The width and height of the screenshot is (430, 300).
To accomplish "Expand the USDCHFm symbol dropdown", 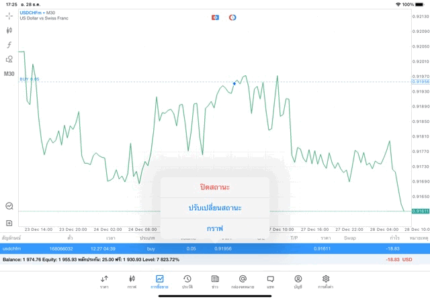I will 38,13.
